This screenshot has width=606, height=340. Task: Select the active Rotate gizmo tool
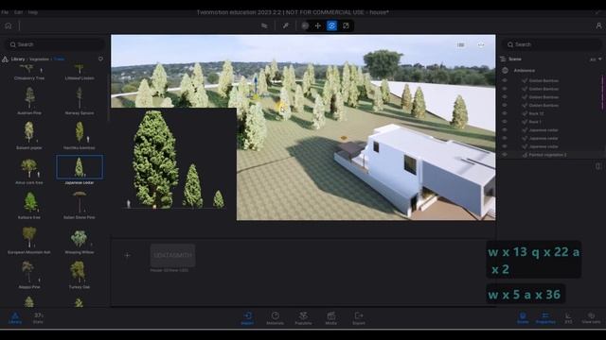tap(331, 25)
